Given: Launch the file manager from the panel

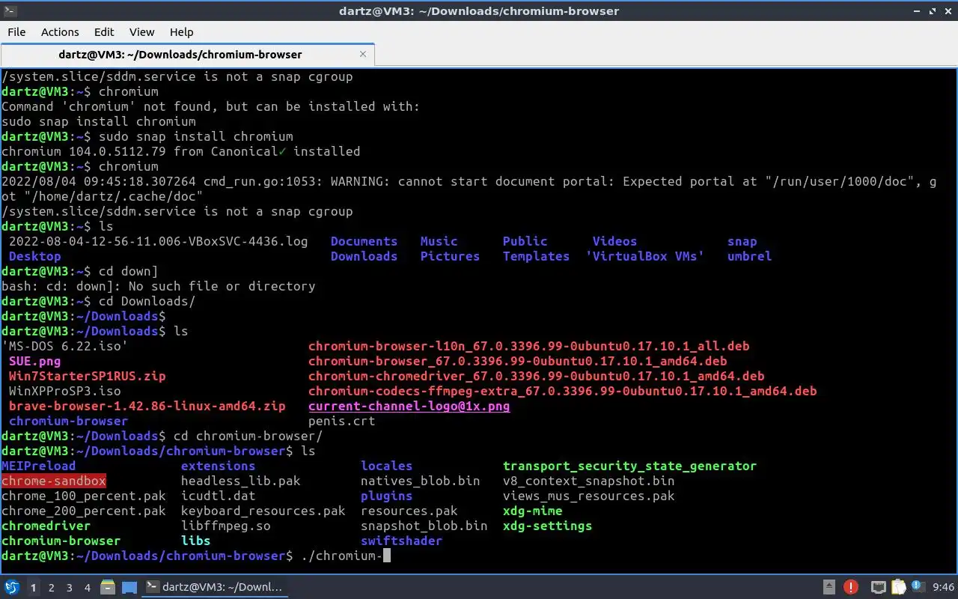Looking at the screenshot, I should coord(108,587).
